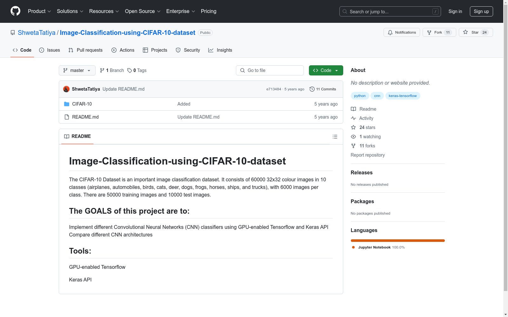Switch to the Issues tab
The width and height of the screenshot is (508, 317).
point(50,50)
